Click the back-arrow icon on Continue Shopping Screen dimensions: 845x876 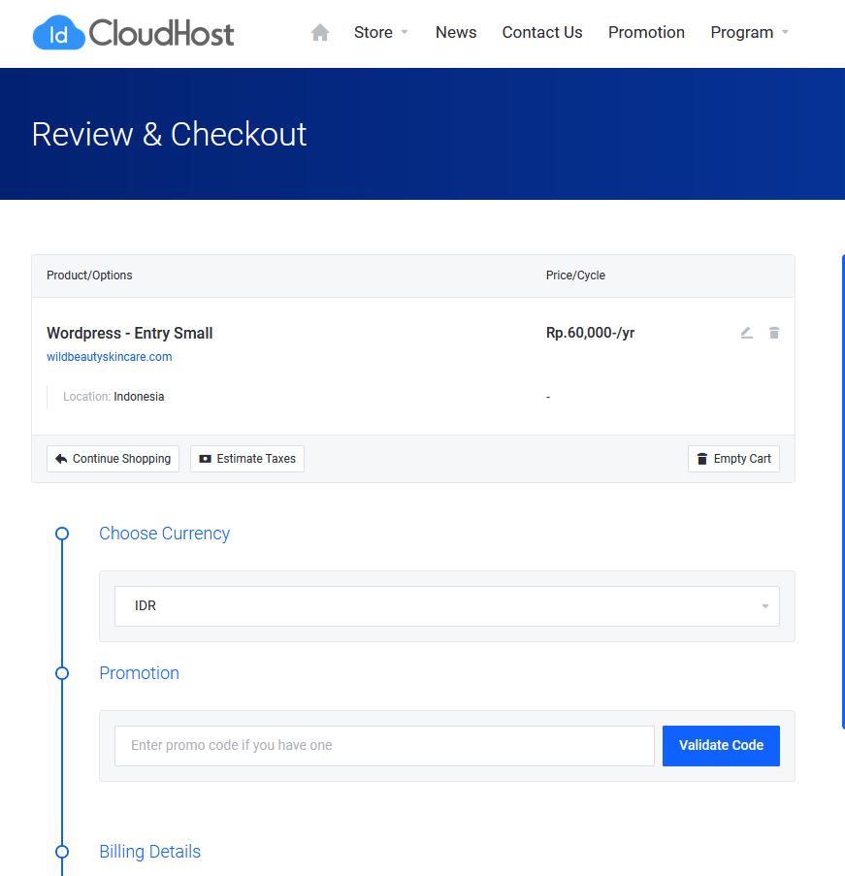pos(60,458)
